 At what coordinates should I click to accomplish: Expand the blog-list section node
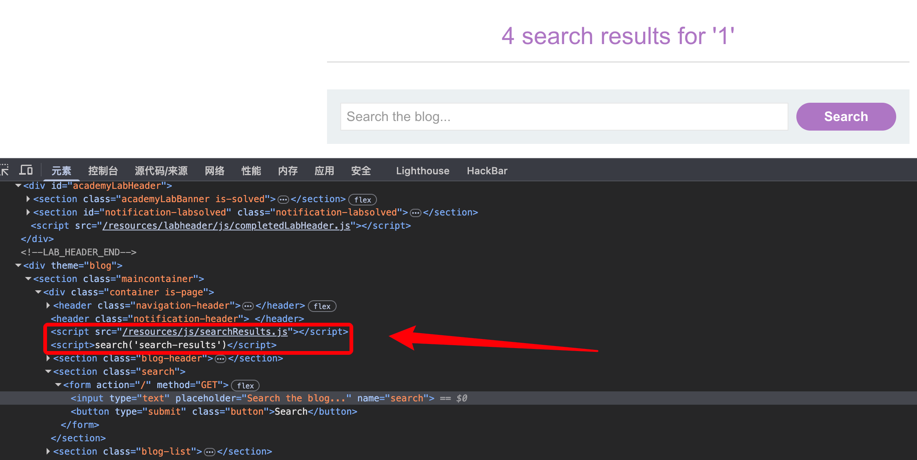pos(48,451)
